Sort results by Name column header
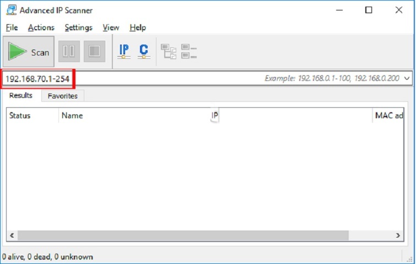The width and height of the screenshot is (416, 264). pos(132,116)
